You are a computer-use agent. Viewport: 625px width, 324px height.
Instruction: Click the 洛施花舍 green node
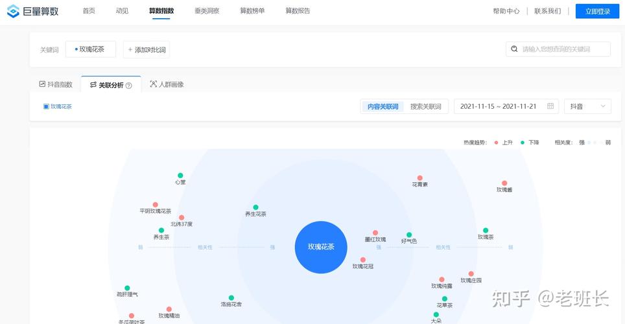click(x=231, y=297)
